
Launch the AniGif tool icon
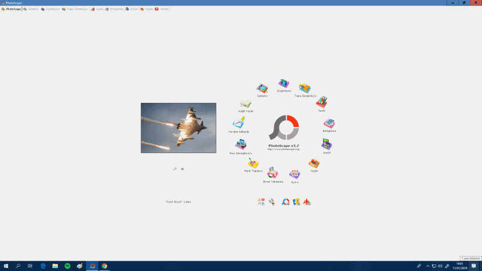(x=327, y=145)
